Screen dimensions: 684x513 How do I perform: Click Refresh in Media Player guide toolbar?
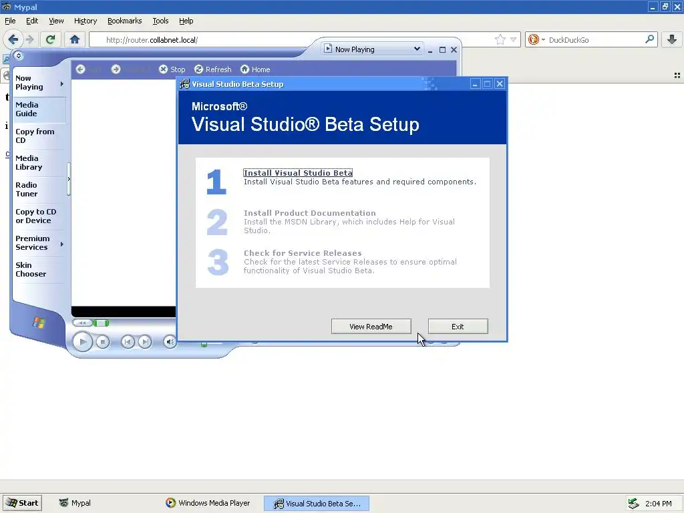[213, 69]
